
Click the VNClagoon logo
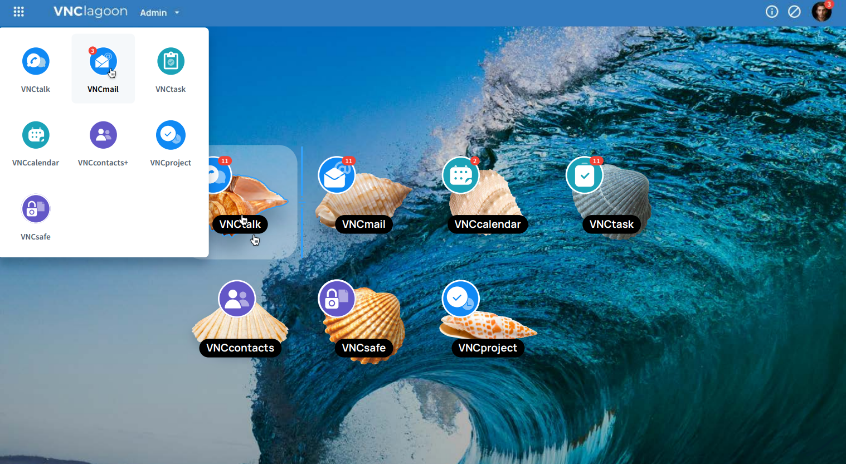point(90,12)
